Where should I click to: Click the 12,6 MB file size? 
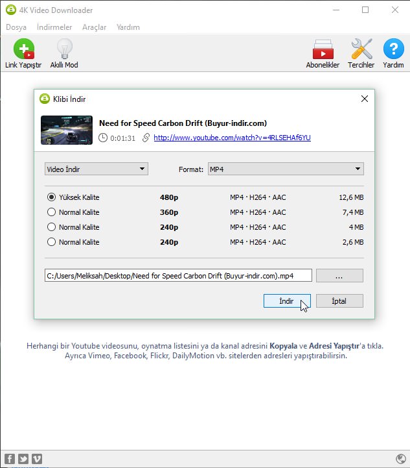[x=351, y=197]
